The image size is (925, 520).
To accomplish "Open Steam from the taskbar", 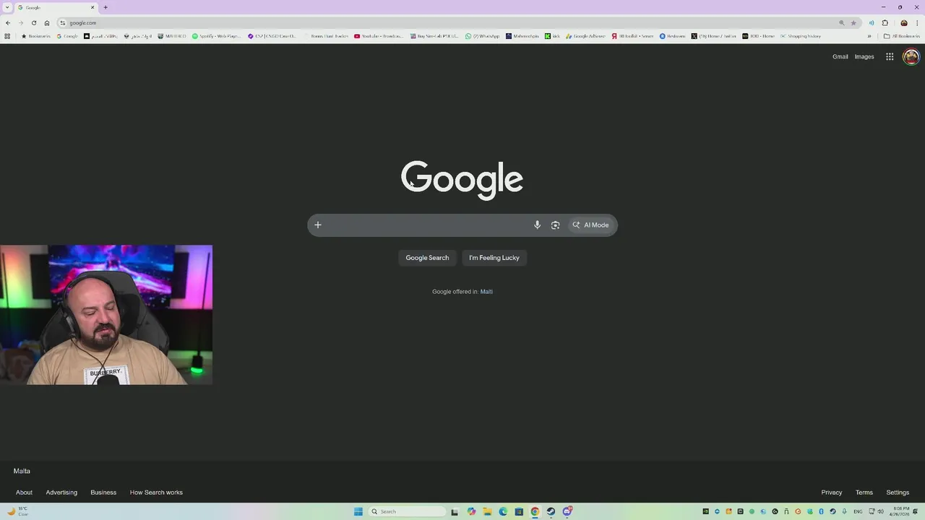I will tap(551, 511).
